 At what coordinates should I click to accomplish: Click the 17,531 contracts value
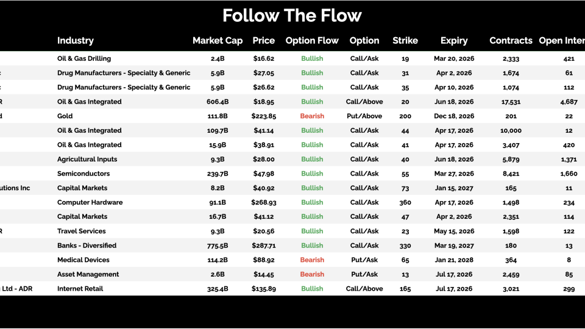(511, 102)
